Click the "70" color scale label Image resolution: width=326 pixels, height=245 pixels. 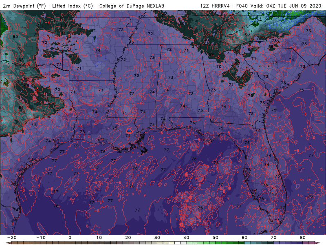pyautogui.click(x=273, y=238)
